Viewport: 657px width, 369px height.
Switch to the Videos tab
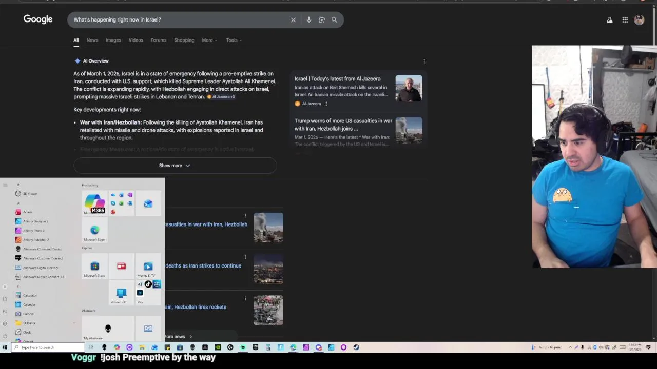coord(136,40)
